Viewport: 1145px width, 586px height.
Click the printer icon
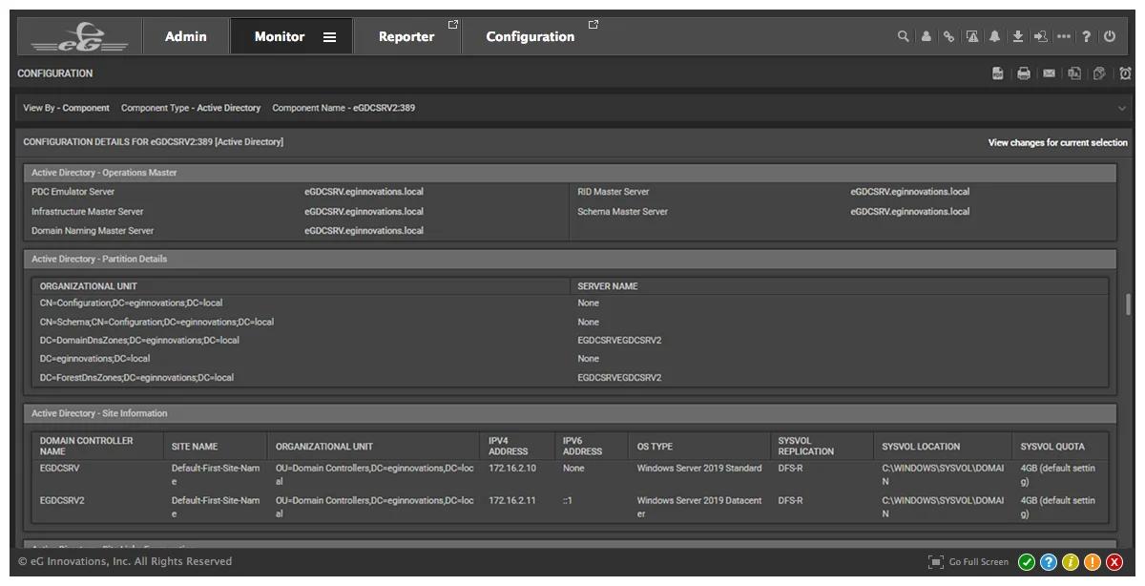point(1024,73)
